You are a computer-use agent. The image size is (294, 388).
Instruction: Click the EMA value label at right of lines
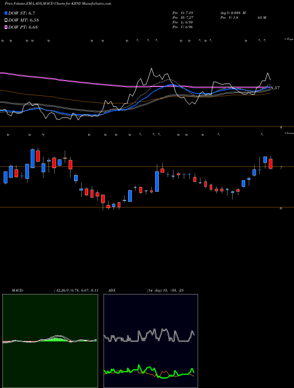point(275,88)
